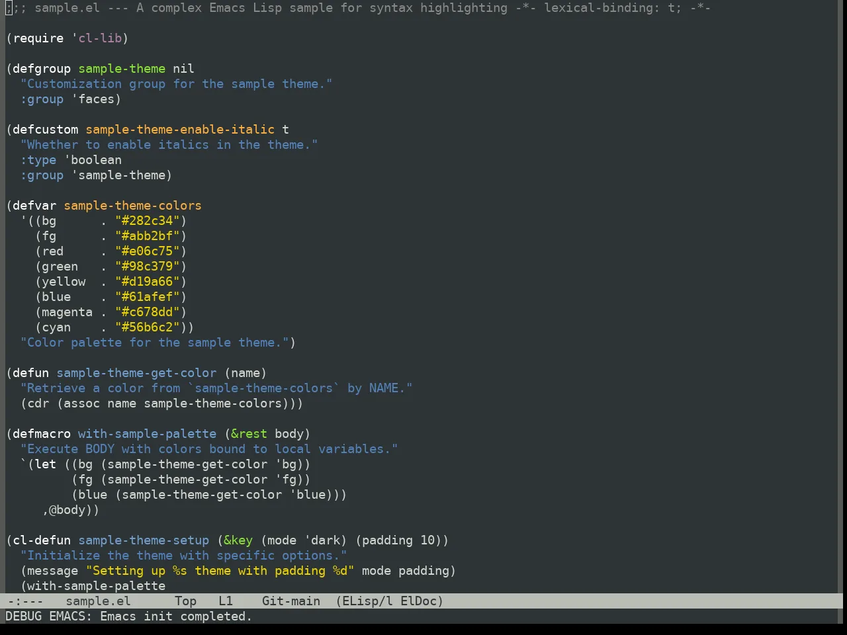
Task: Click the docstring "Whether to enable italics in the theme."
Action: (x=169, y=145)
